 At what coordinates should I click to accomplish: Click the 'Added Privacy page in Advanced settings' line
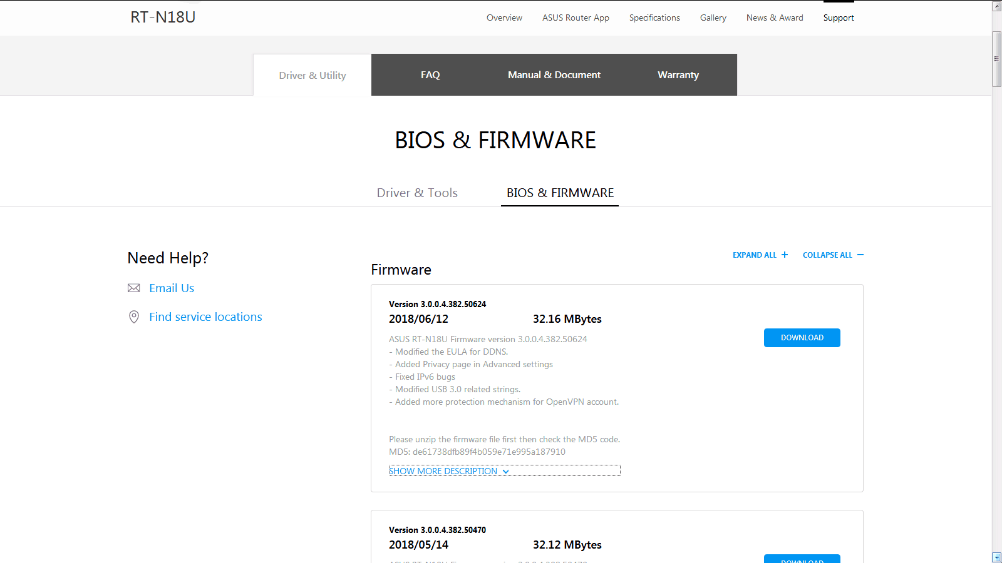471,364
